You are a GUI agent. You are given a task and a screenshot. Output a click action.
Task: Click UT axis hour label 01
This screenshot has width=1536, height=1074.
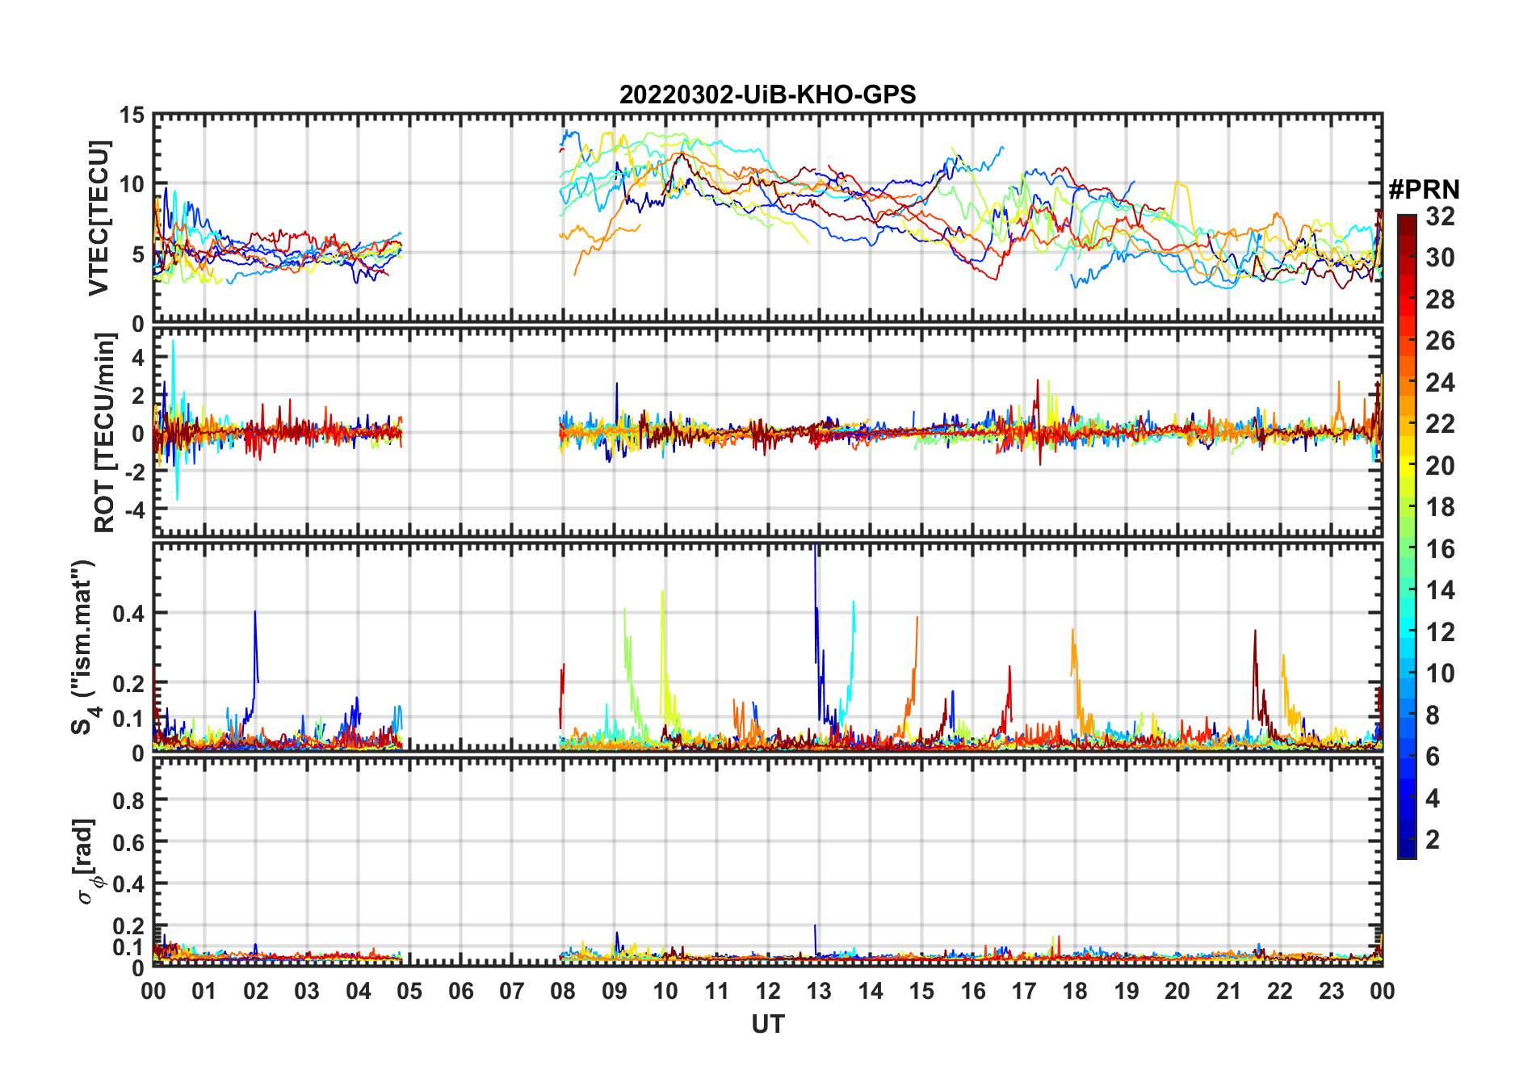(x=204, y=991)
